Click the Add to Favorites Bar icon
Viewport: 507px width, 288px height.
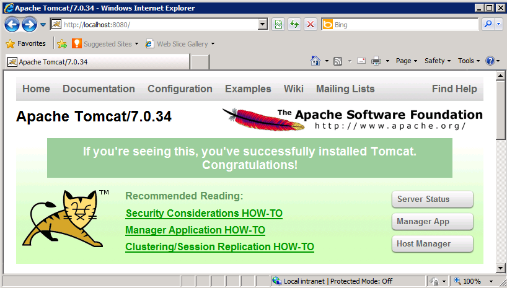pos(62,44)
